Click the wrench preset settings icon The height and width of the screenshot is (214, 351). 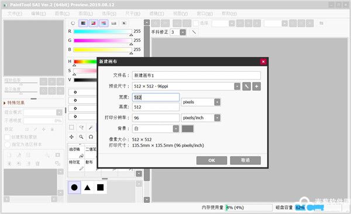coord(246,86)
